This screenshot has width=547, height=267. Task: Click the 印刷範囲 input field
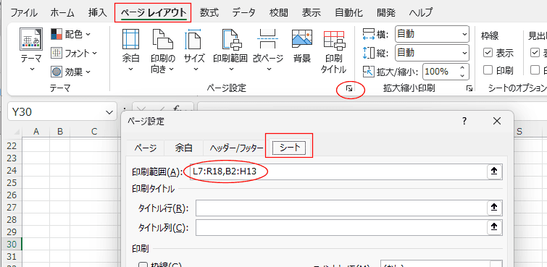click(x=338, y=171)
